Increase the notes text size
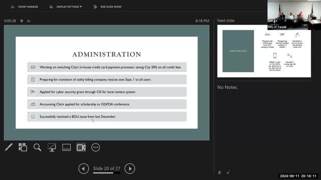 tap(219, 172)
